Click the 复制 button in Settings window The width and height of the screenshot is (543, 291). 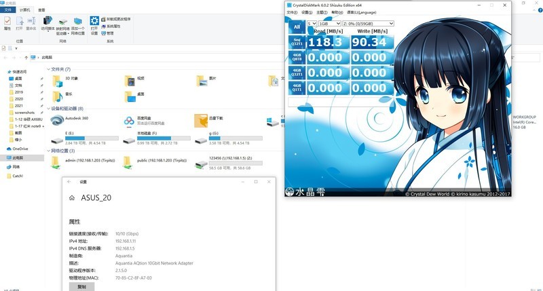coord(81,286)
